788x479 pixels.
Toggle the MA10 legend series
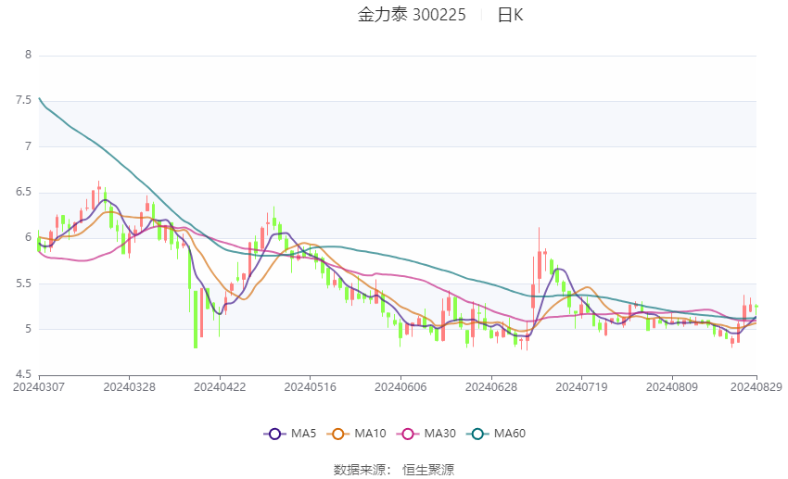coord(356,434)
